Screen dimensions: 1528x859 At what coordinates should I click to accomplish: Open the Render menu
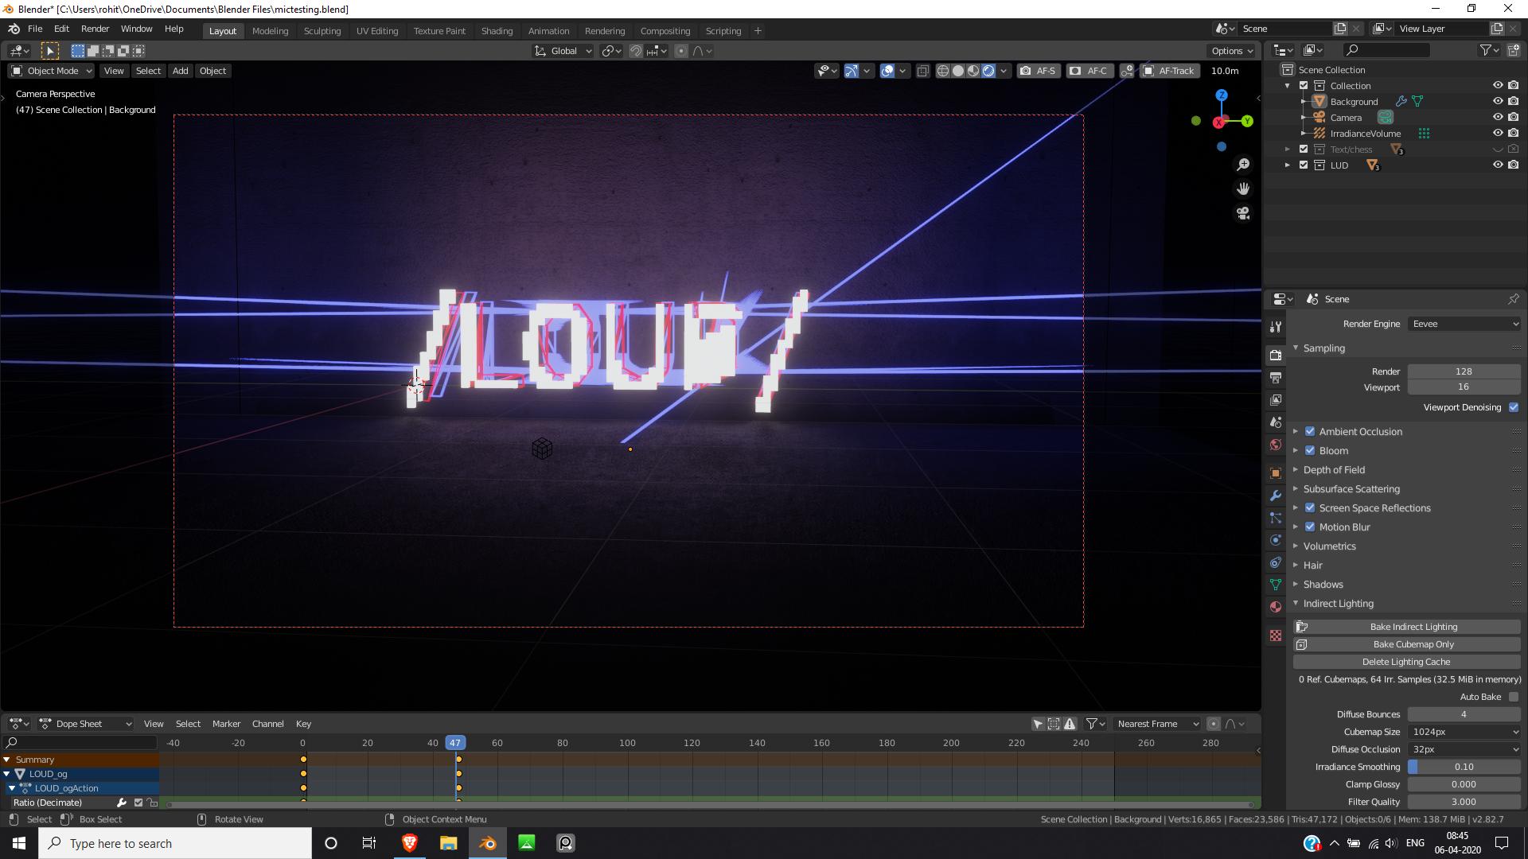(95, 29)
